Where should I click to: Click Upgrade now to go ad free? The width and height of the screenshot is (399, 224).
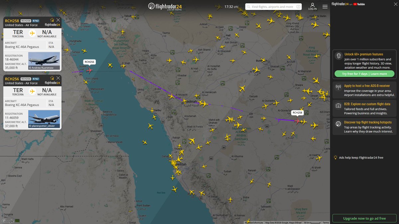click(364, 218)
